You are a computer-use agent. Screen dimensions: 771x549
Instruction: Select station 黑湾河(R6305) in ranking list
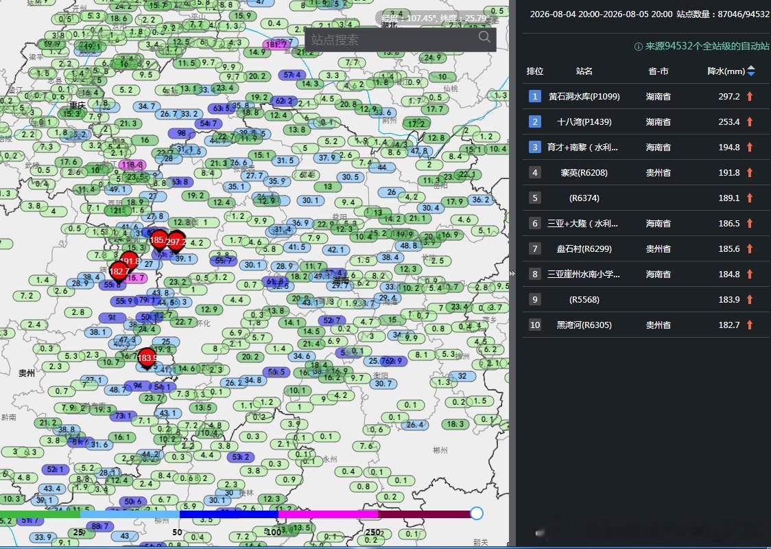tap(584, 325)
